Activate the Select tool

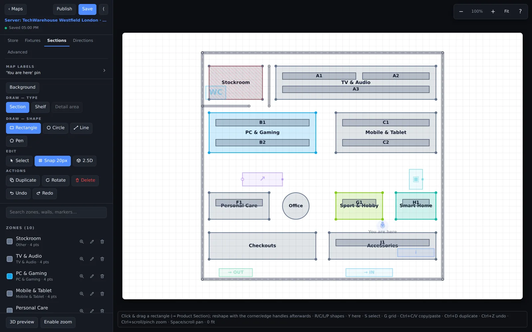tap(19, 161)
